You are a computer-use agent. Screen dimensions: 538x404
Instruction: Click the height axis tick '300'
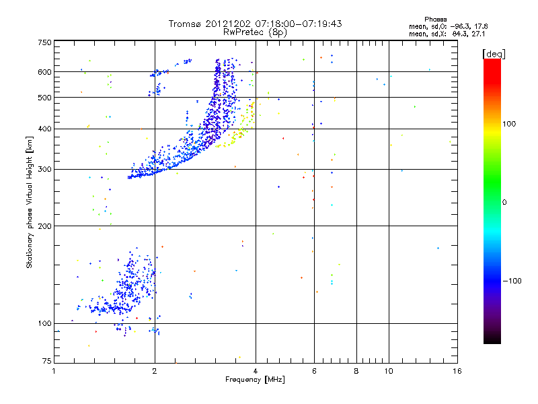pyautogui.click(x=44, y=169)
